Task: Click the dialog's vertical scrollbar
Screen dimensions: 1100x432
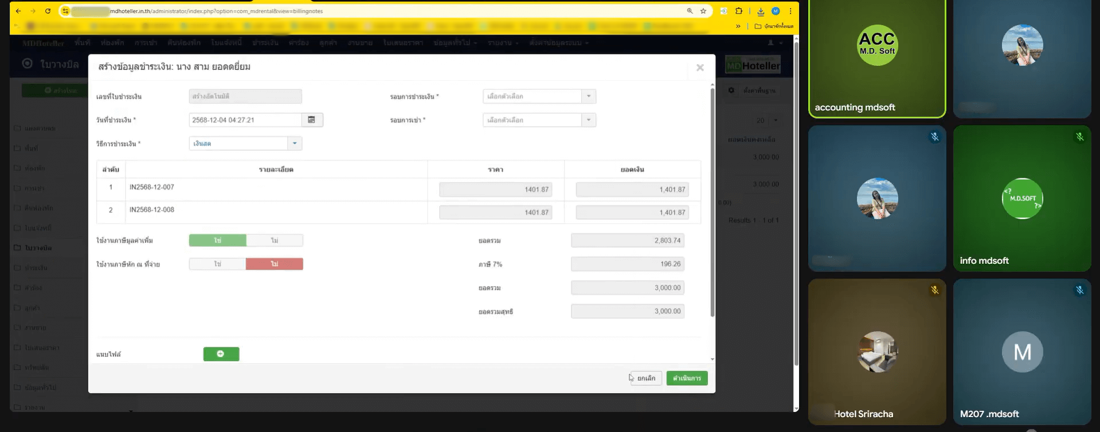Action: pyautogui.click(x=713, y=200)
